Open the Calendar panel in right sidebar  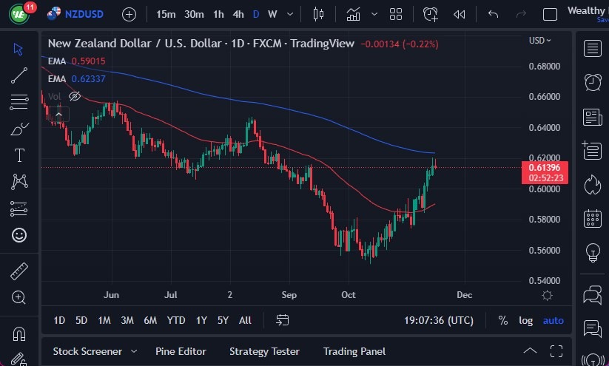click(x=592, y=218)
